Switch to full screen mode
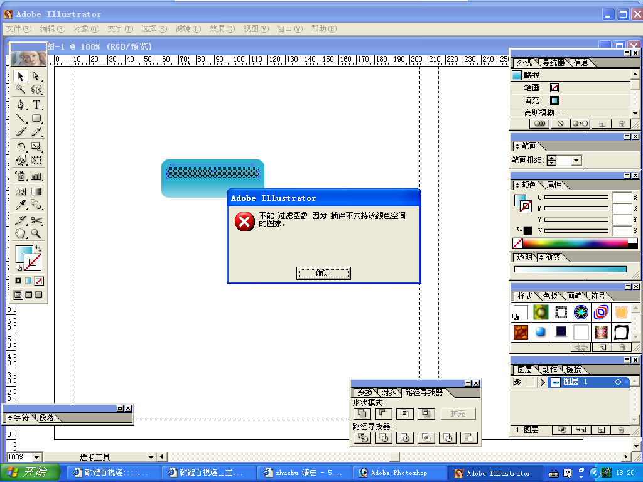 click(x=39, y=295)
